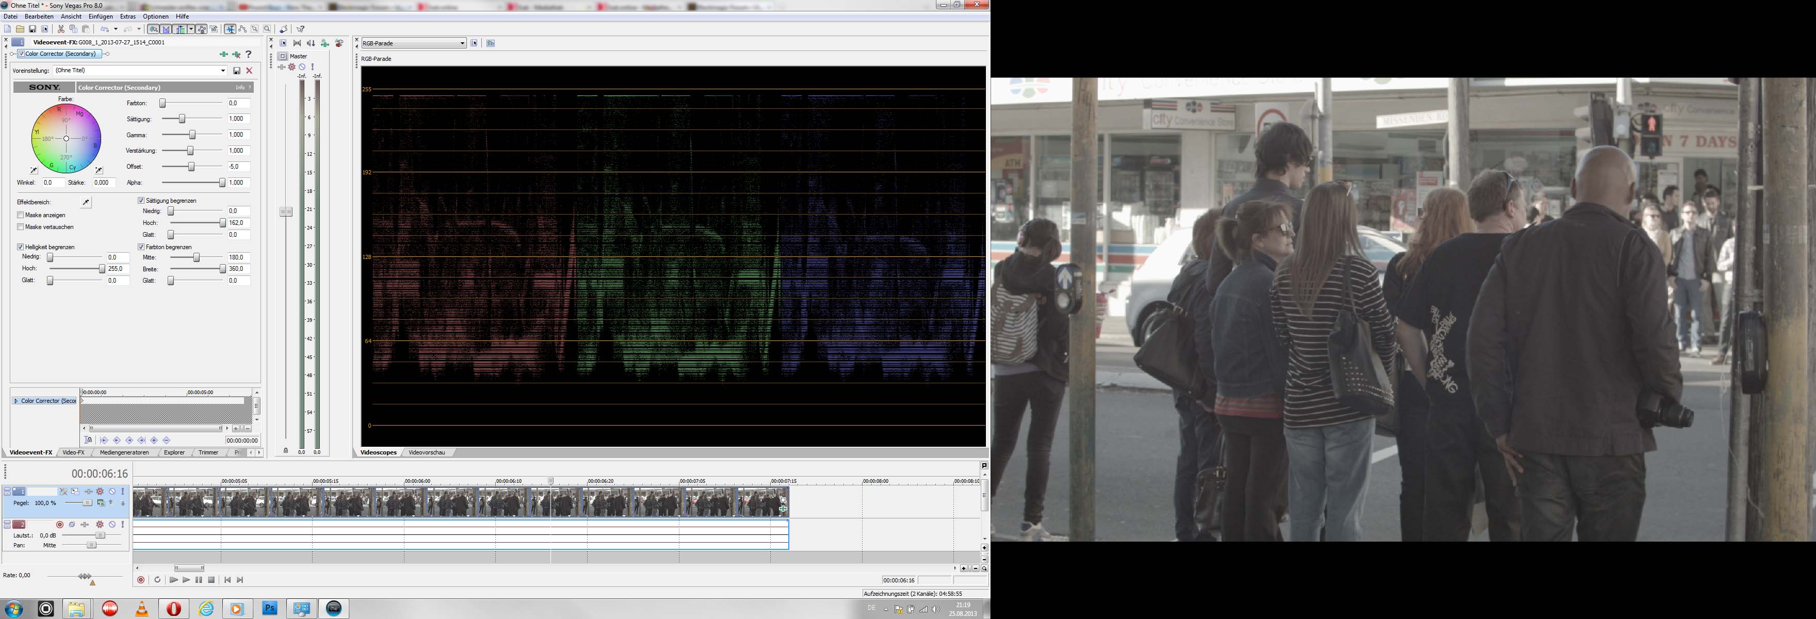Switch to the Trimmer tab

pos(208,452)
